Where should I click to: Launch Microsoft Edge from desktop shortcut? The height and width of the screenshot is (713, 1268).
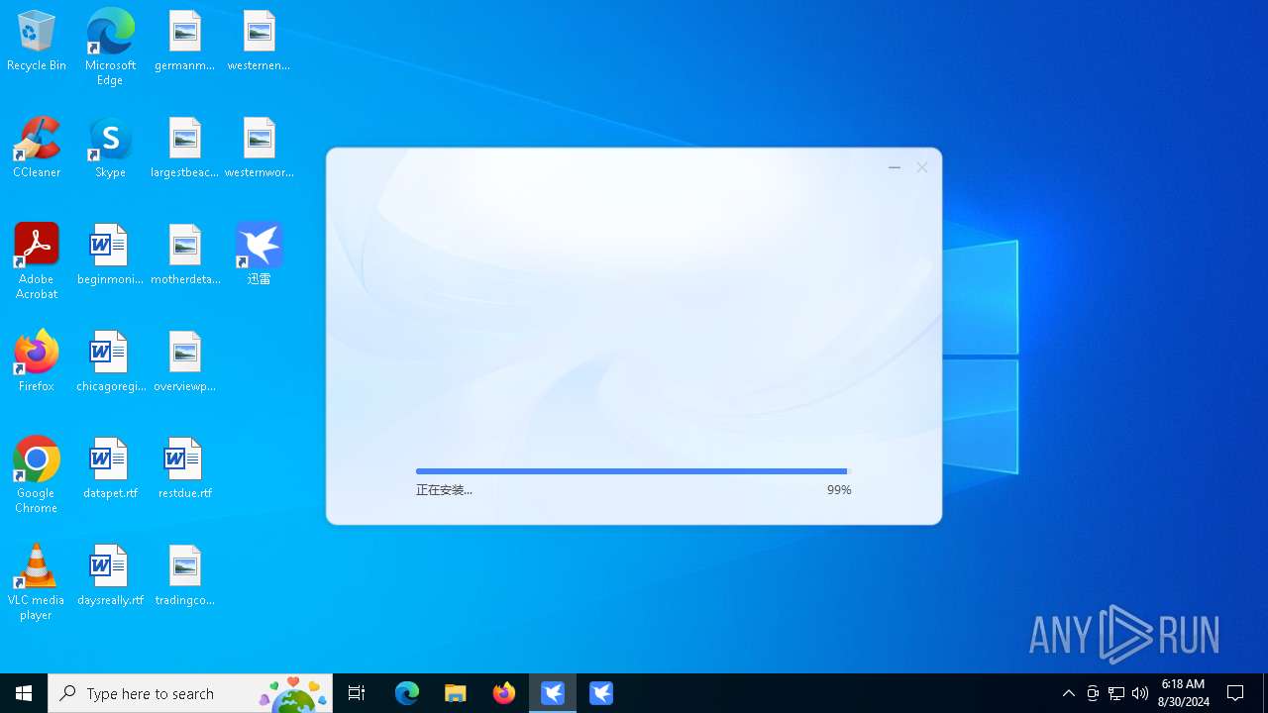tap(110, 48)
